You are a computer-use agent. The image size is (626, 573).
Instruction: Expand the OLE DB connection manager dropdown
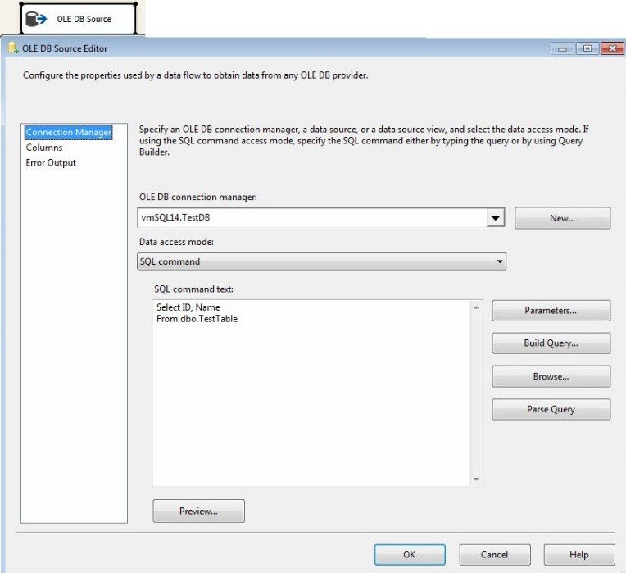496,217
